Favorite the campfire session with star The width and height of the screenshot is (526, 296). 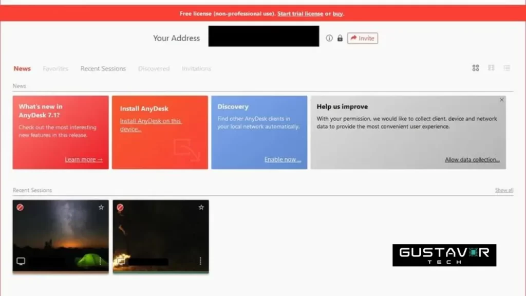point(201,208)
